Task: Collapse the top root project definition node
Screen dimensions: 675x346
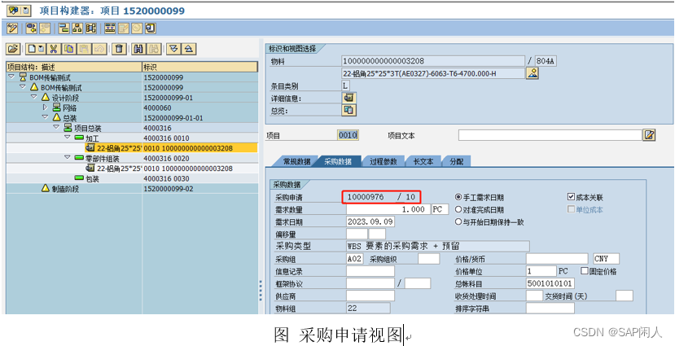Action: (11, 77)
